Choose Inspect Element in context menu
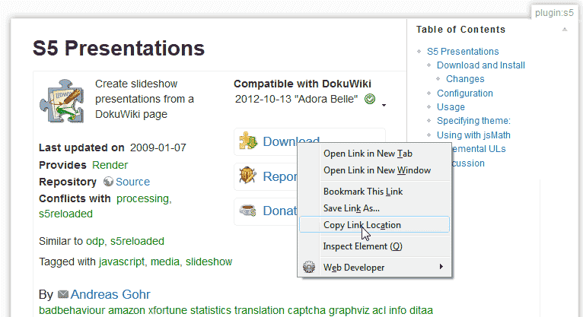The width and height of the screenshot is (583, 317). point(363,246)
